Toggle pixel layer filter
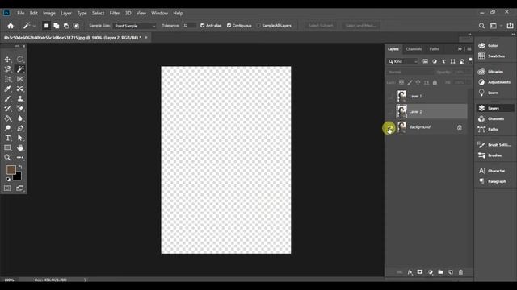This screenshot has width=517, height=290. pos(426,61)
